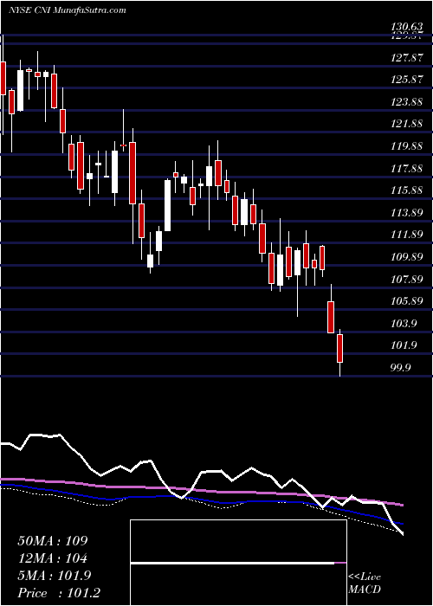Click the 107.89 price axis label

pos(406,279)
